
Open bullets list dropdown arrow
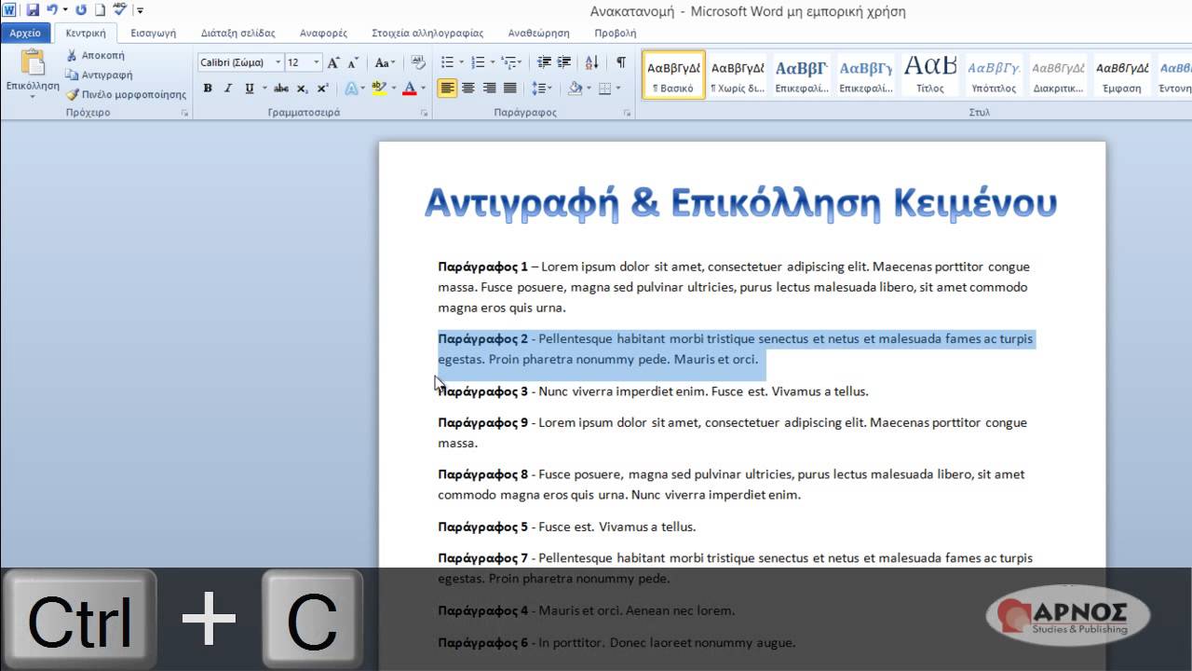click(x=461, y=62)
